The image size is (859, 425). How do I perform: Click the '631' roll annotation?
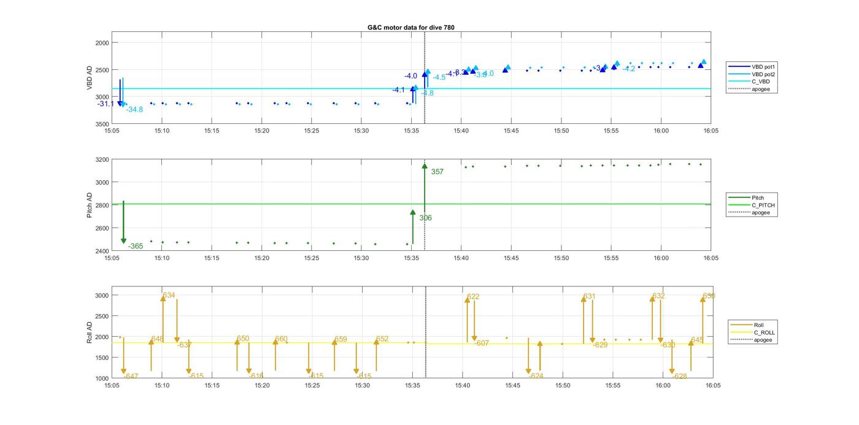pos(589,296)
